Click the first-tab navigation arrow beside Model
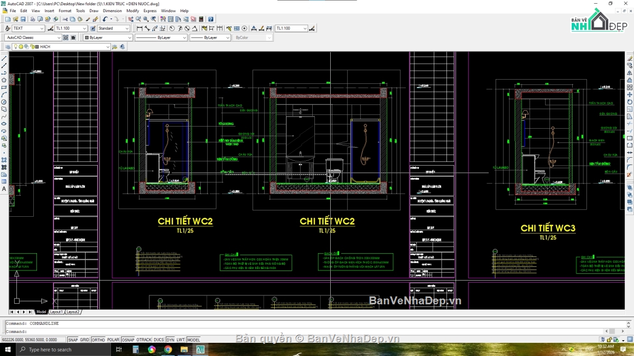Viewport: 634px width, 356px height. pyautogui.click(x=12, y=312)
